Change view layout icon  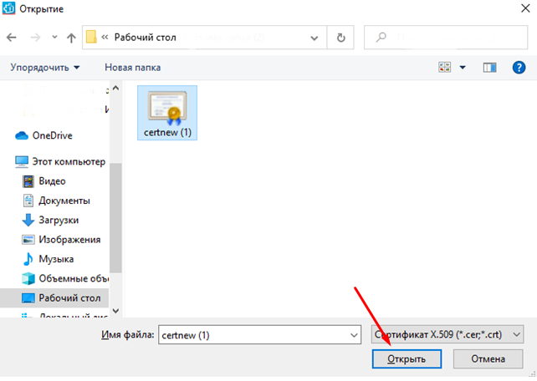pyautogui.click(x=445, y=67)
